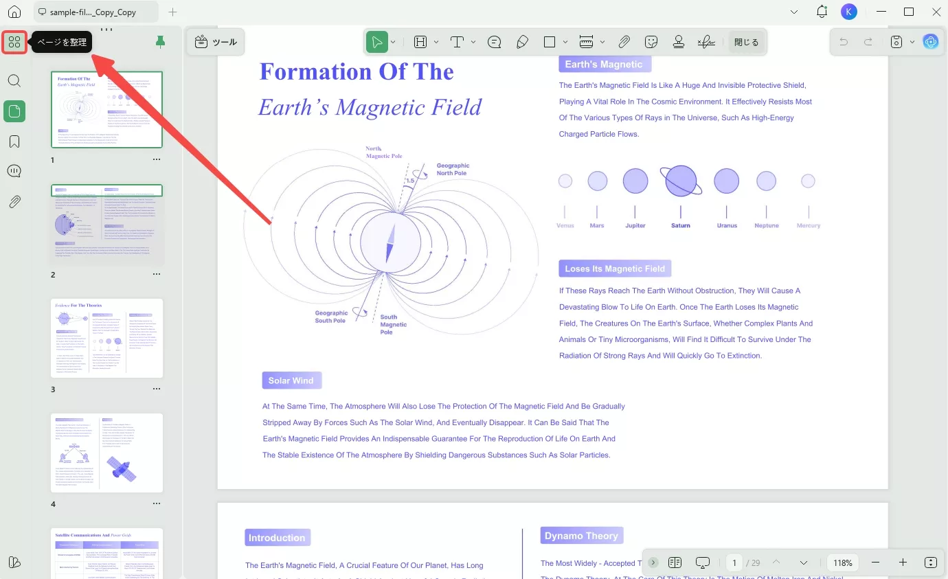Open the sticker tool

pyautogui.click(x=651, y=42)
